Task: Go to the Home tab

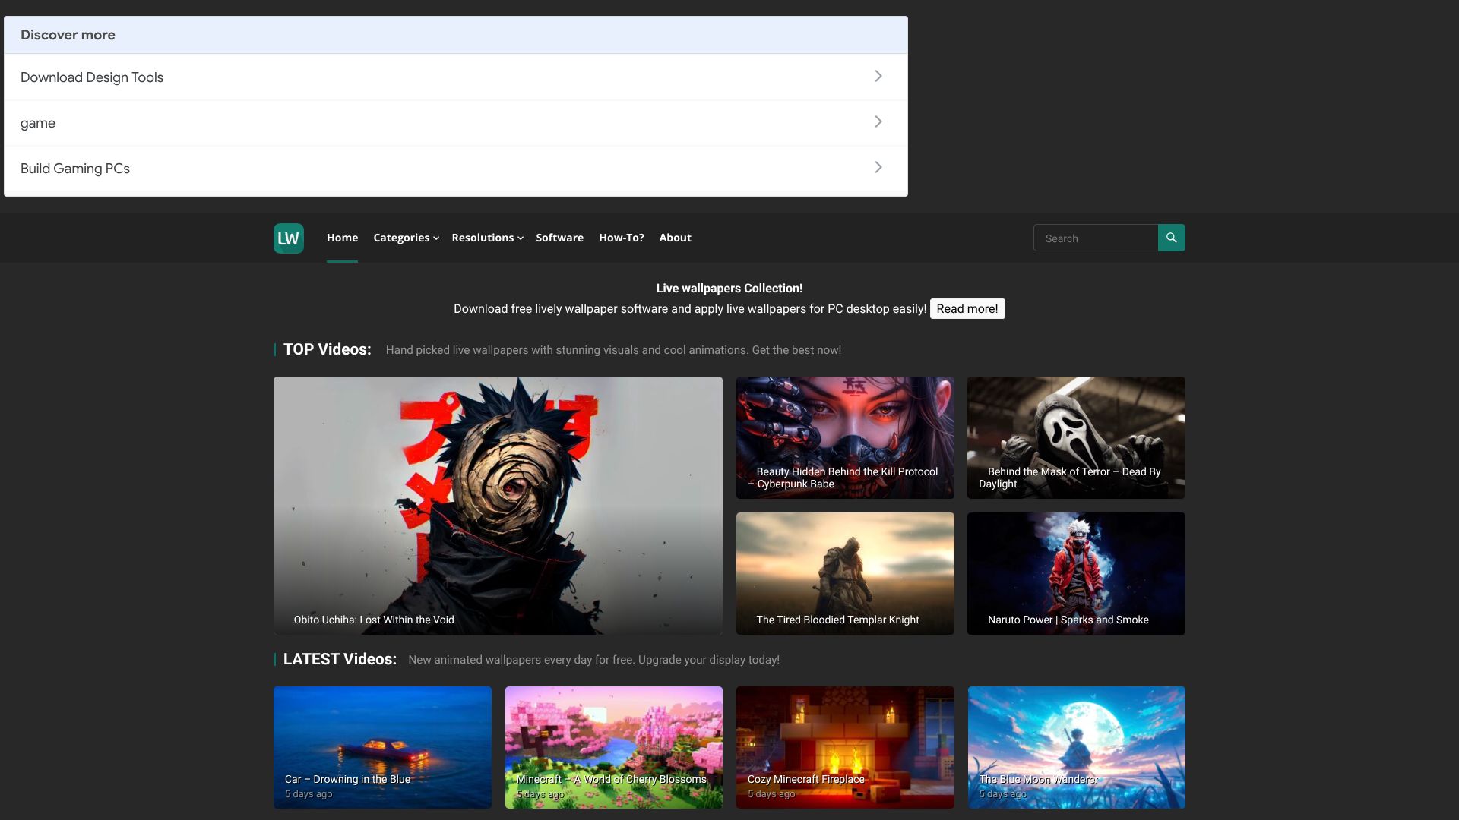Action: coord(342,238)
